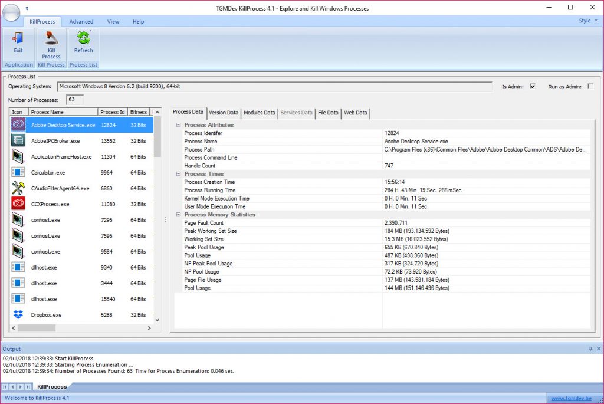
Task: Switch to the Modules Data tab
Action: click(x=260, y=113)
